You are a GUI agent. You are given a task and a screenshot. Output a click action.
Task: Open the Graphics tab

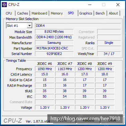86,13
